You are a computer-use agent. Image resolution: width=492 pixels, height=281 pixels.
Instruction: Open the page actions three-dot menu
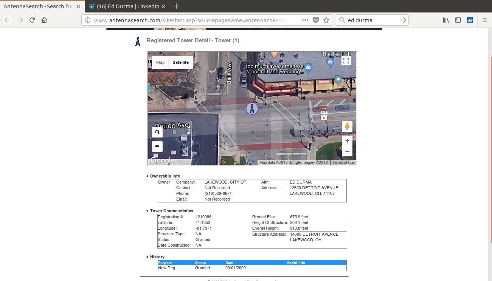(305, 20)
